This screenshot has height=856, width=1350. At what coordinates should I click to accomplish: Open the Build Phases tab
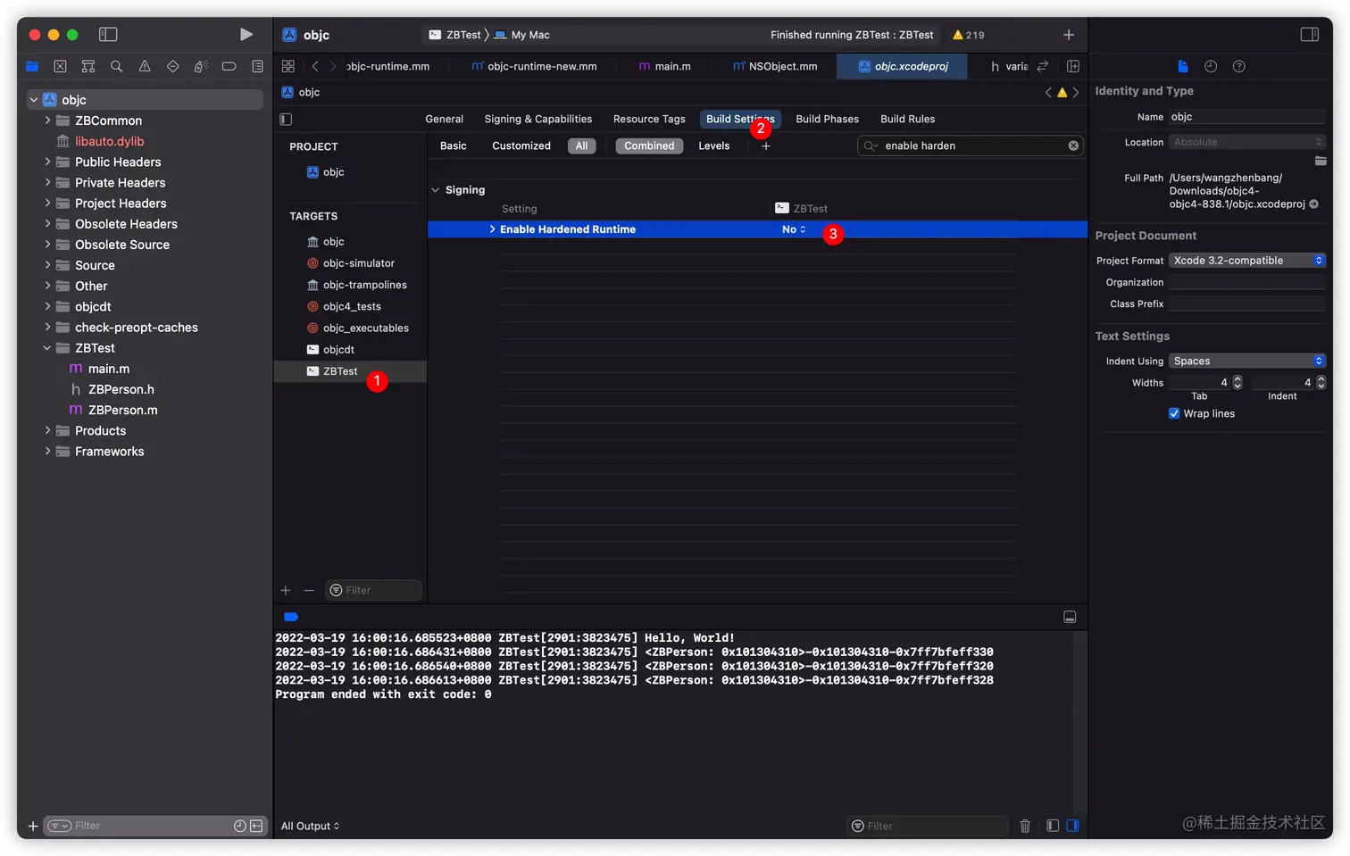tap(827, 119)
